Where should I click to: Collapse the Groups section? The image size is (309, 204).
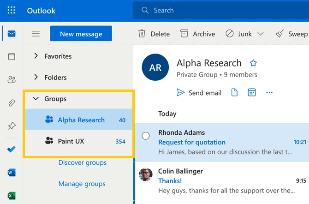[x=36, y=98]
